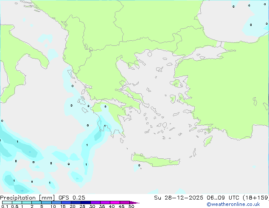Pick the 45–50 mm legend swatch
269x208 pixels.
(125, 202)
